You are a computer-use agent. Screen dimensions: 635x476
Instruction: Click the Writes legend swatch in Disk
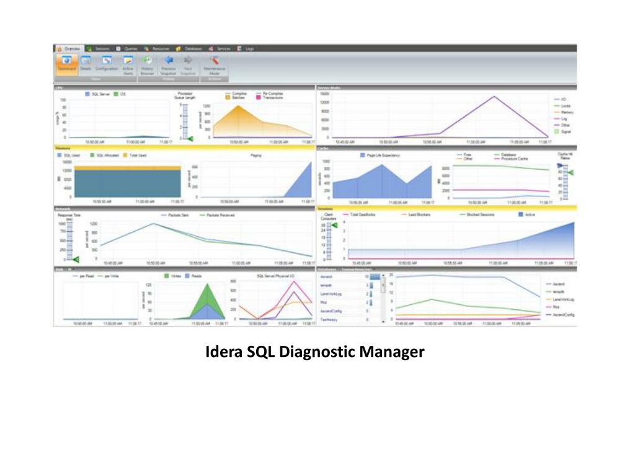tap(166, 276)
